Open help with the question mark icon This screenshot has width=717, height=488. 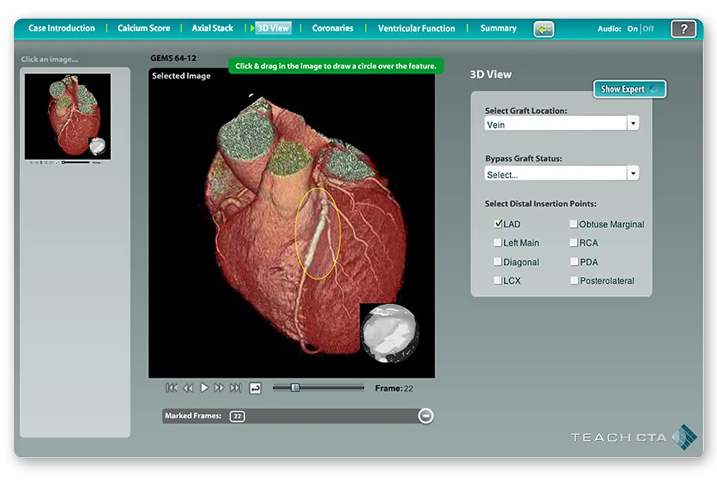coord(683,29)
